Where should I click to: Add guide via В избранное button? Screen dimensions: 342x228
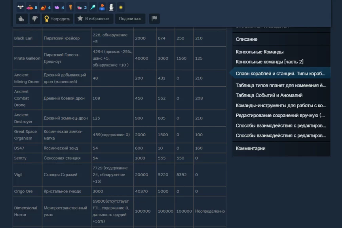pos(94,19)
